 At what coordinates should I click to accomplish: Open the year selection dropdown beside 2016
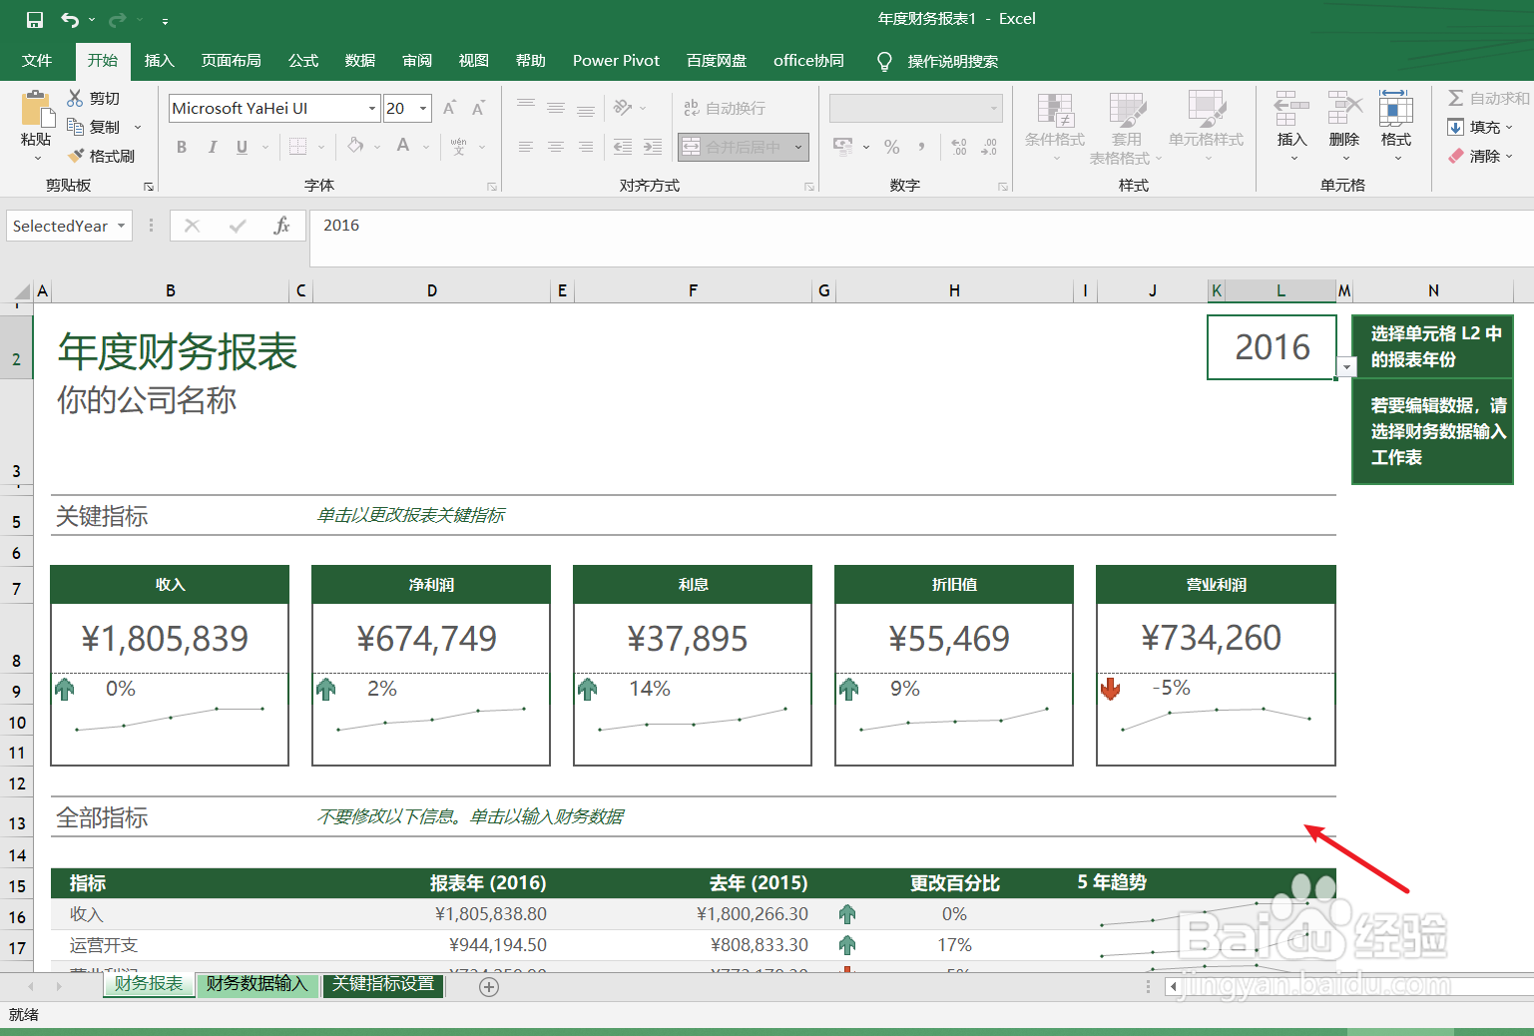coord(1347,367)
